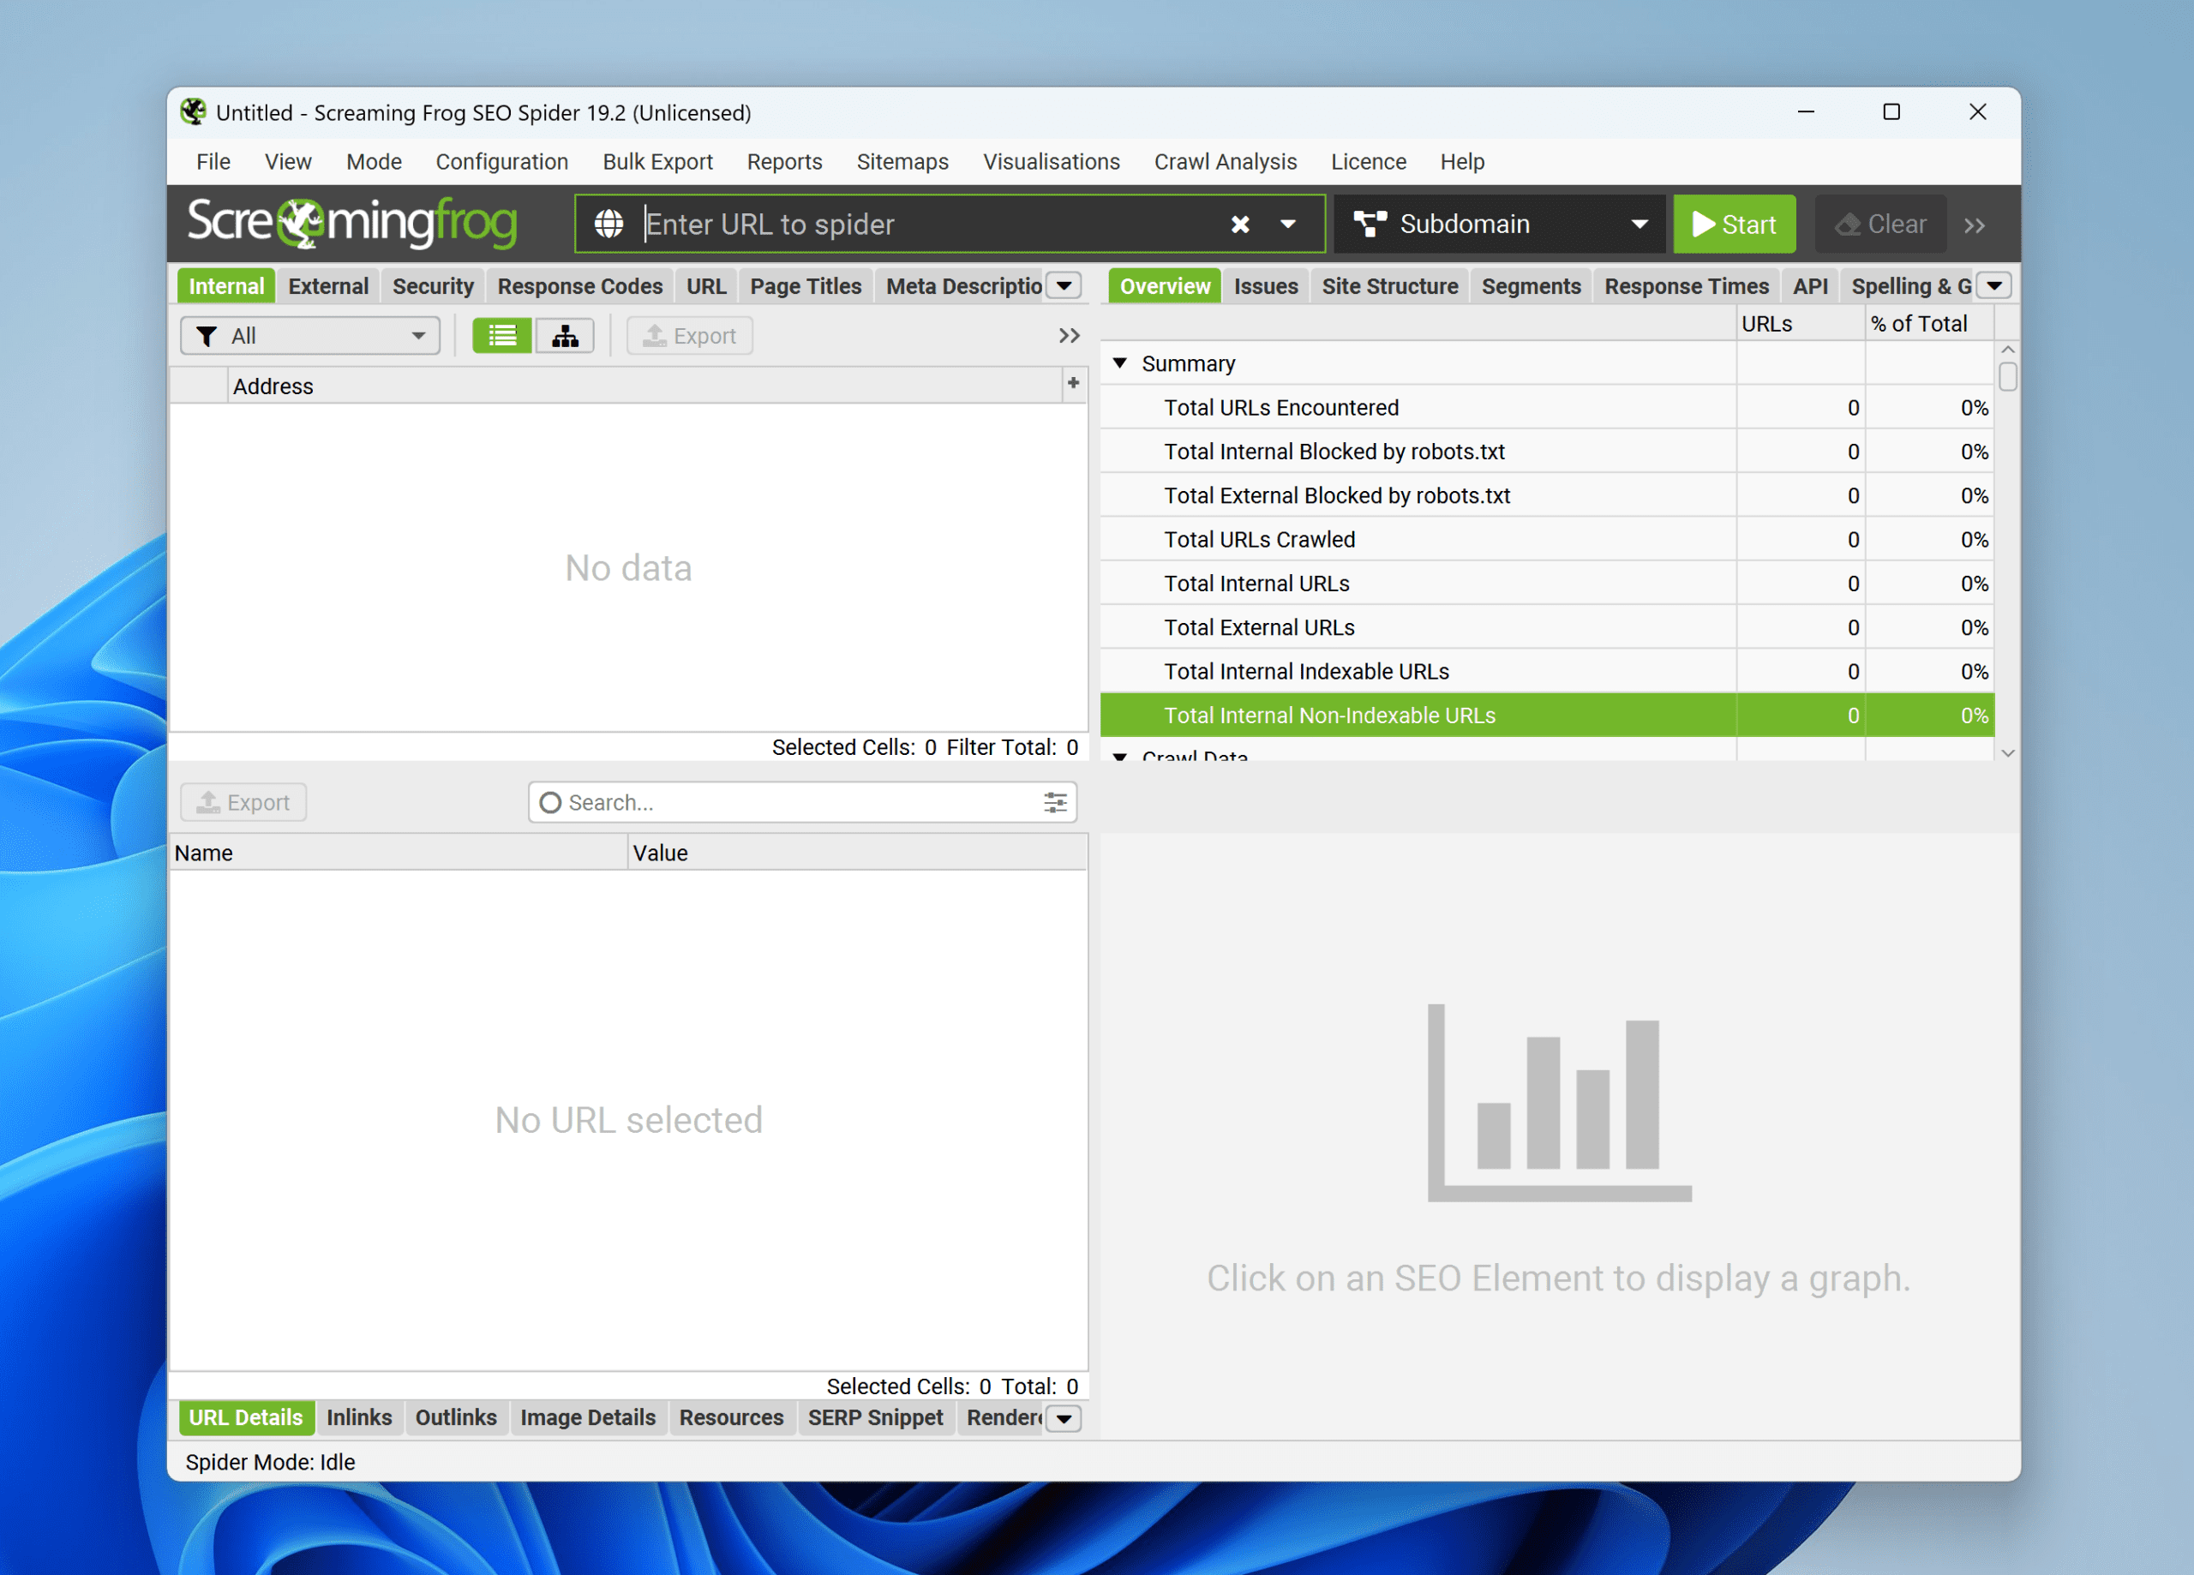Click the lower Export button

coord(243,802)
